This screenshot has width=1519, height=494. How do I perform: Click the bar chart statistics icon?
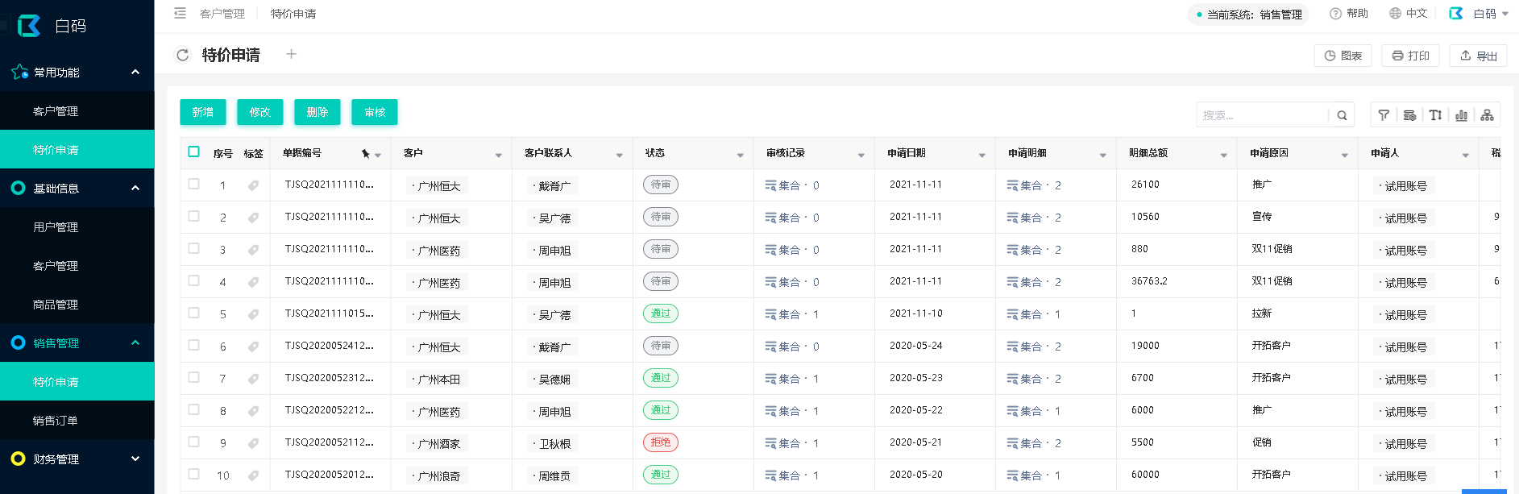(x=1461, y=115)
